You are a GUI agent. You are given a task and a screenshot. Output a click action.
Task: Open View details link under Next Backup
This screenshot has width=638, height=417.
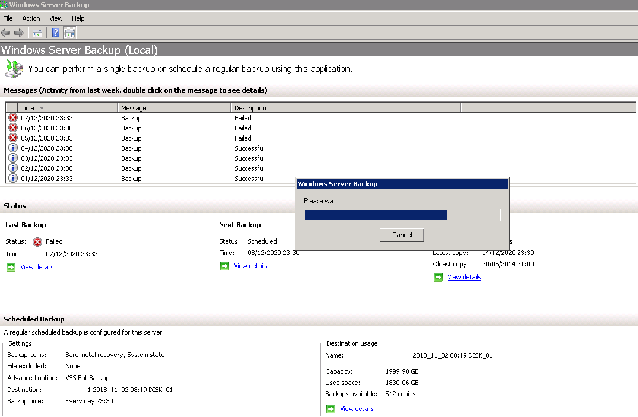[x=250, y=266]
